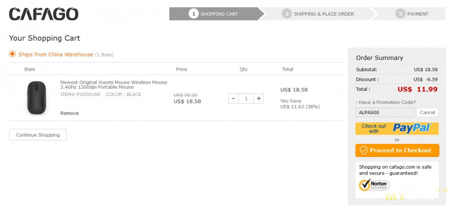The height and width of the screenshot is (206, 453).
Task: Click the CAFAGO logo
Action: pyautogui.click(x=44, y=14)
